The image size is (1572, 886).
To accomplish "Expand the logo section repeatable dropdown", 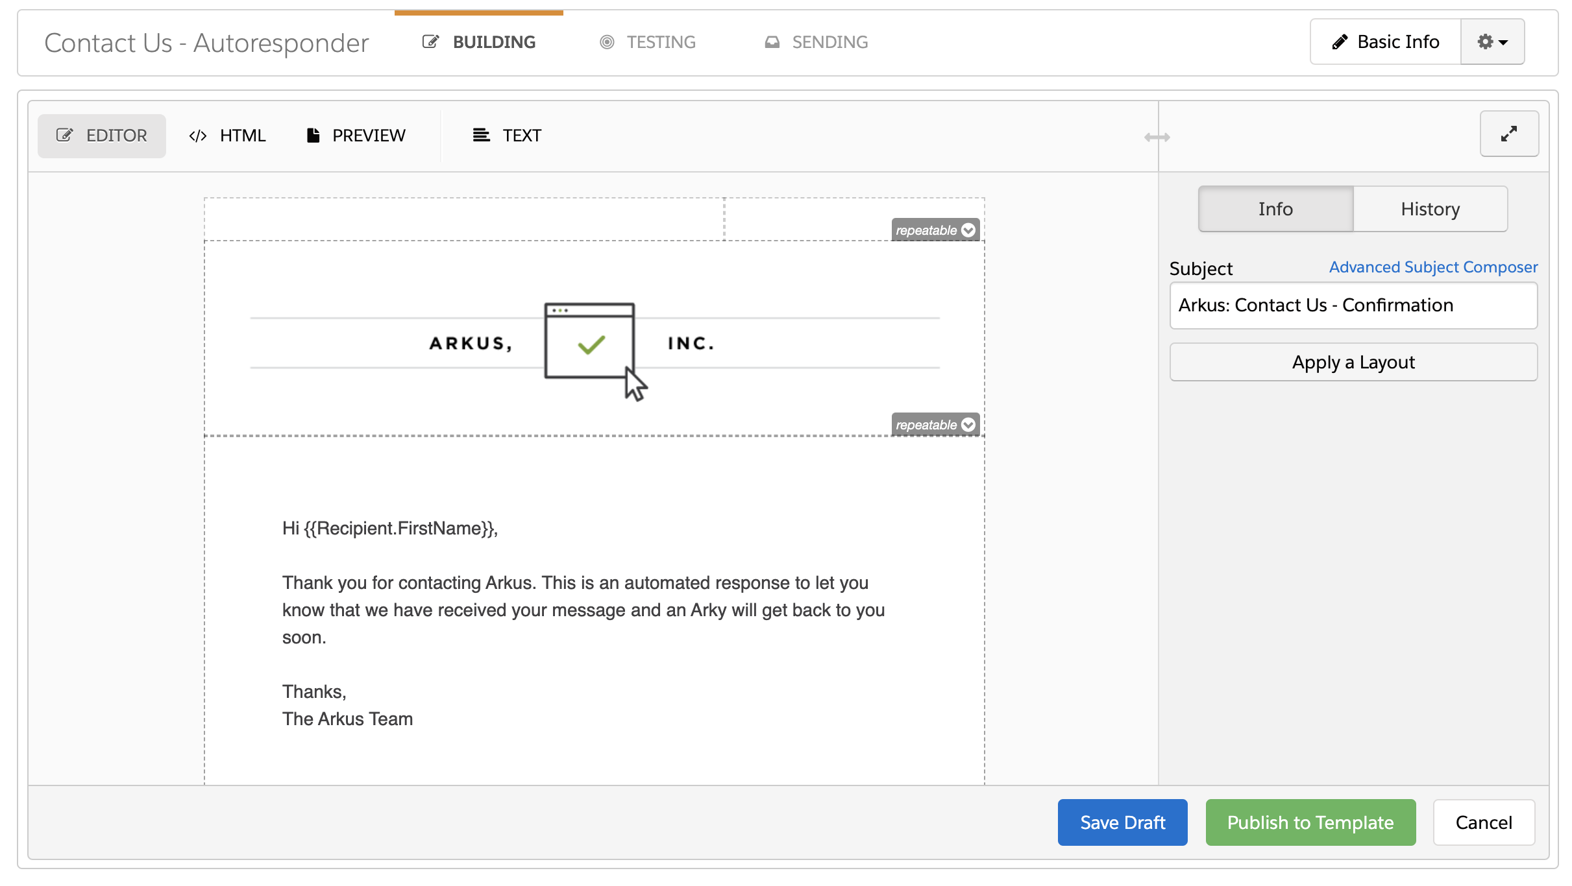I will pos(935,425).
